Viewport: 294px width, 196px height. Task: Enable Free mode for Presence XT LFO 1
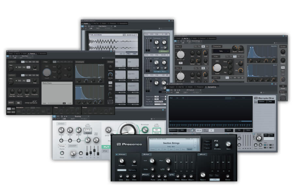point(28,67)
